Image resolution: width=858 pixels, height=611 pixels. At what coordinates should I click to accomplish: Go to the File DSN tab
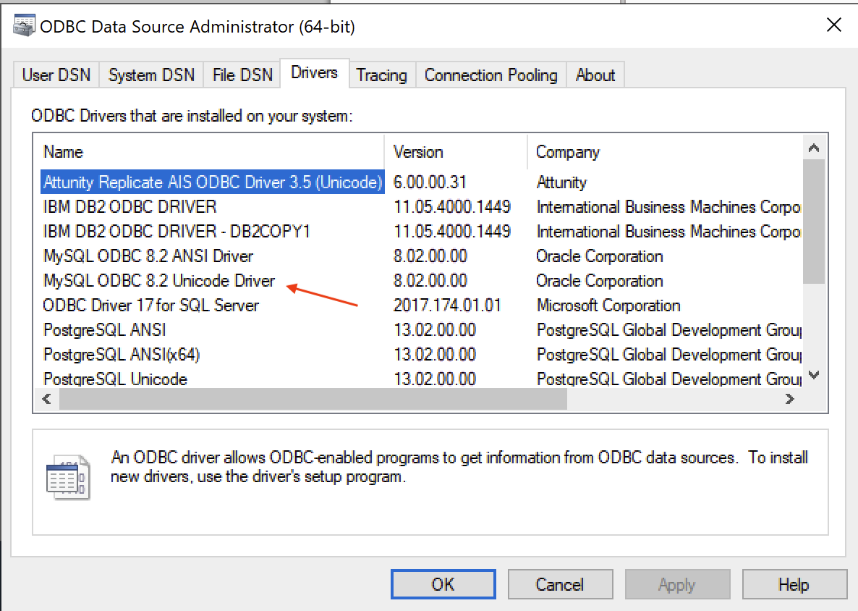pos(242,75)
